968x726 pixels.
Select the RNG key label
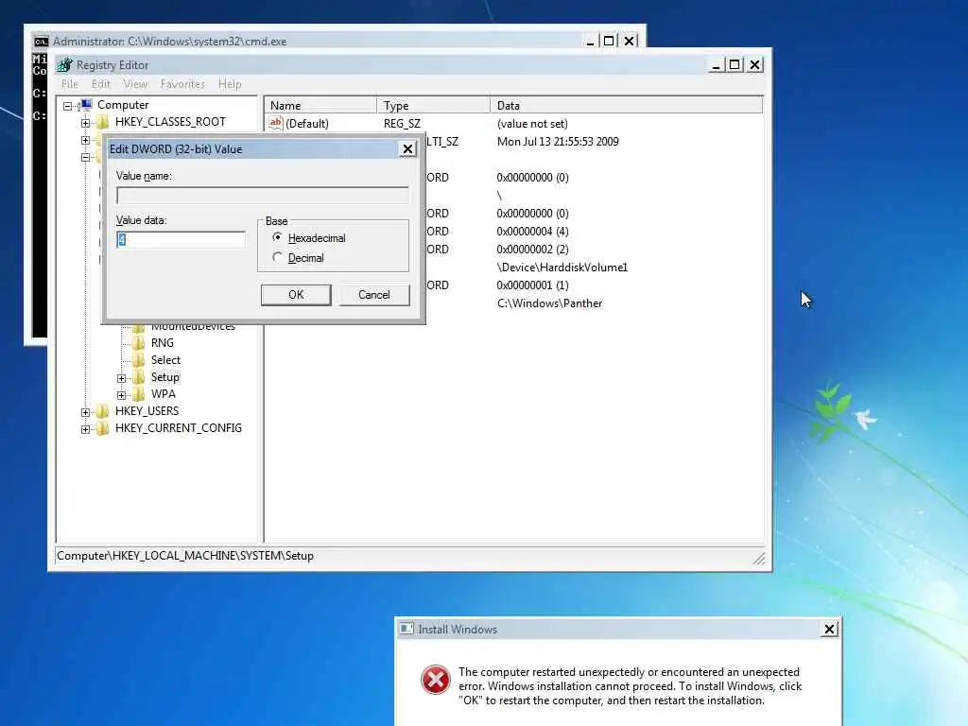coord(163,342)
